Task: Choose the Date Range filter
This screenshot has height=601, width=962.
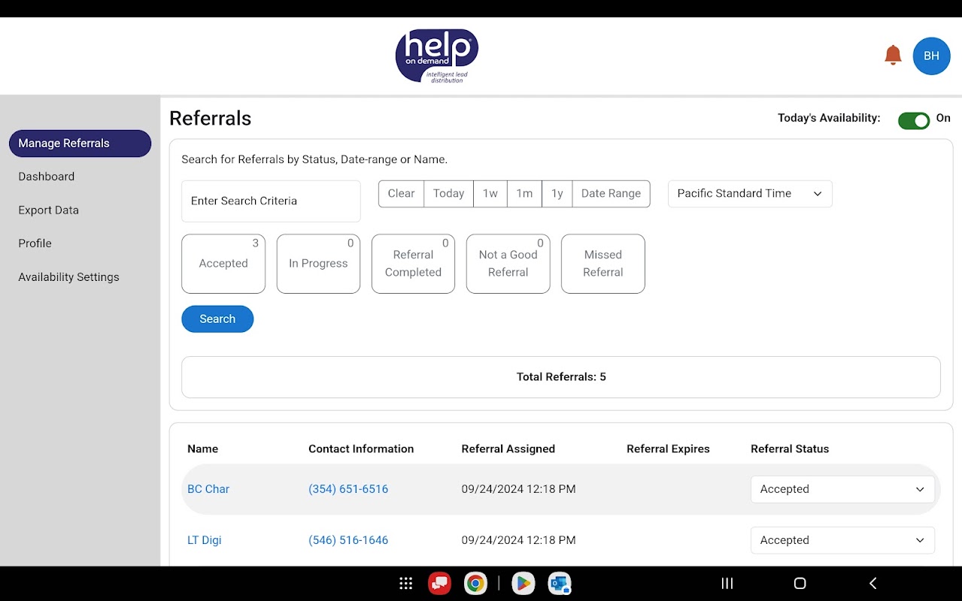Action: (x=611, y=194)
